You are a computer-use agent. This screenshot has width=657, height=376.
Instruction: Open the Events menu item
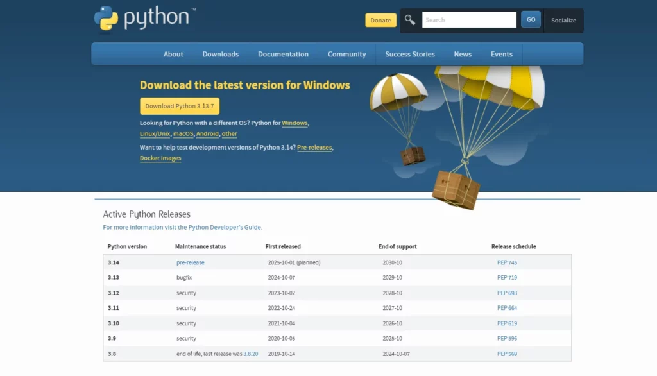(502, 54)
